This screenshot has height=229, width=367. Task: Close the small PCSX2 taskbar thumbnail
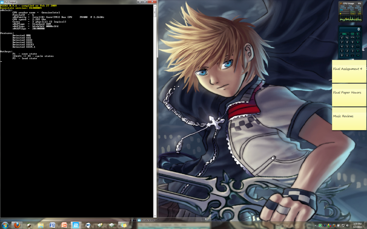click(x=206, y=219)
